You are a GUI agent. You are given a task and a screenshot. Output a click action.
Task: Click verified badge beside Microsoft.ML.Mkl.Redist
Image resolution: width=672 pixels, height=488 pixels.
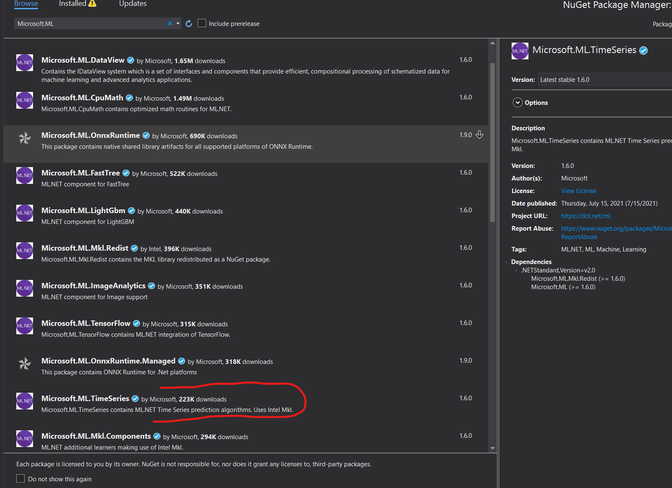[x=135, y=248]
